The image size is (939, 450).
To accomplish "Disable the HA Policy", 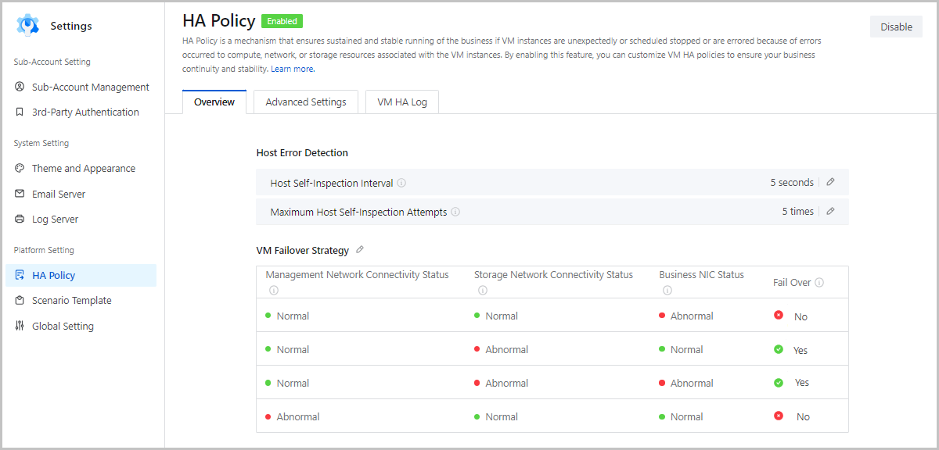I will click(896, 27).
